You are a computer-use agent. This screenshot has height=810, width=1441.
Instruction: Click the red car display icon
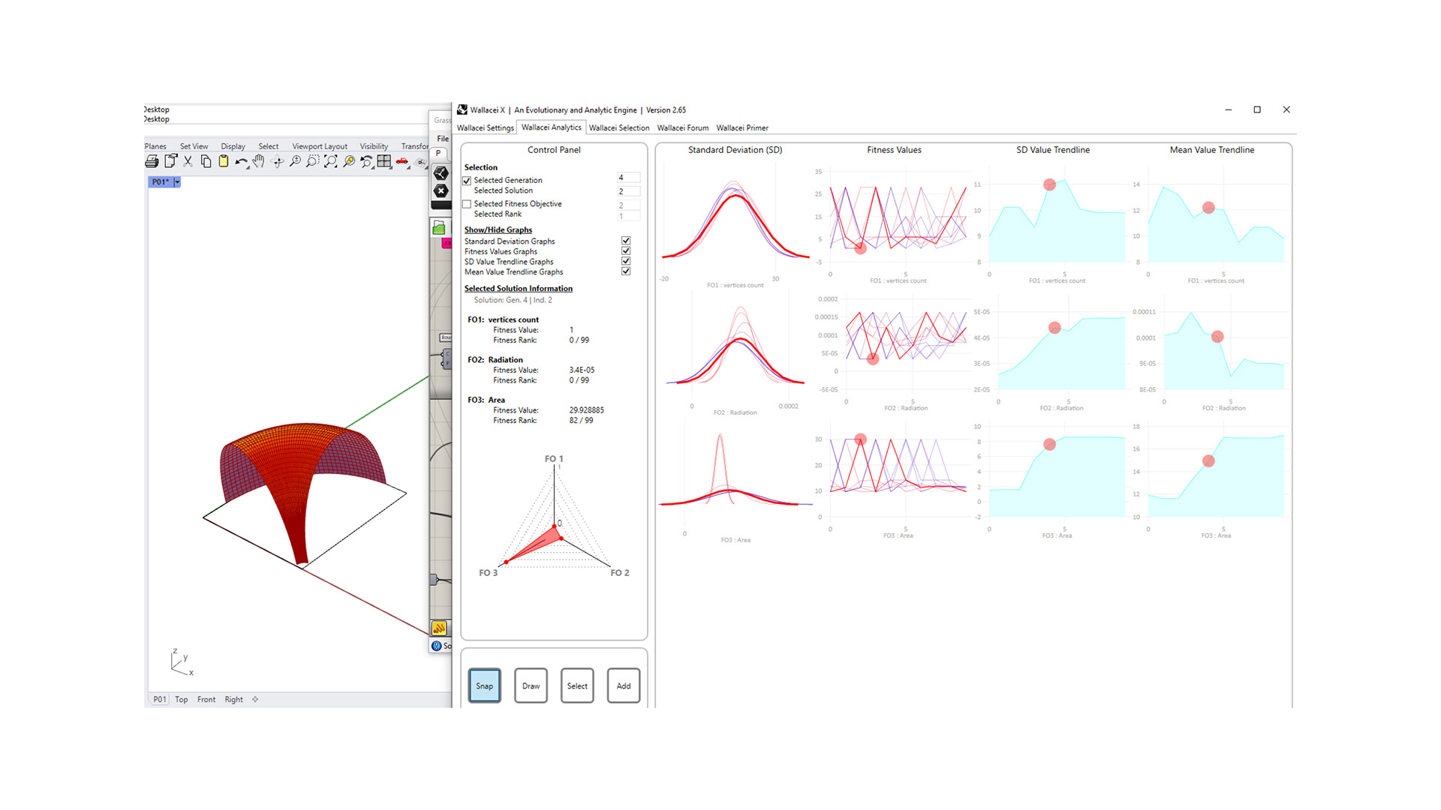(402, 160)
